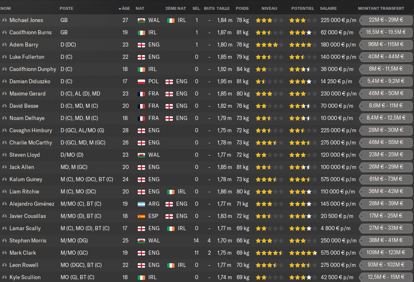
Task: Sort by the TAILLE column header
Action: tap(223, 9)
